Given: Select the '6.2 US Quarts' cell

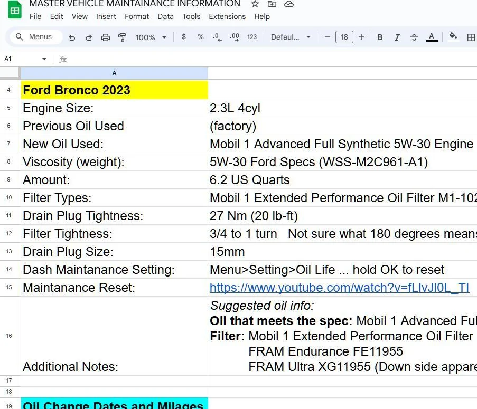Looking at the screenshot, I should click(x=342, y=180).
